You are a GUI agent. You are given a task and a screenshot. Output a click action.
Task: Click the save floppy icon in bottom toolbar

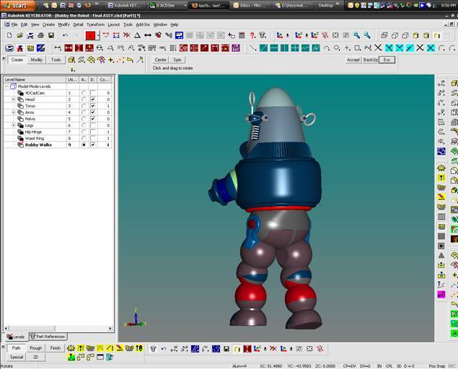coord(226,349)
